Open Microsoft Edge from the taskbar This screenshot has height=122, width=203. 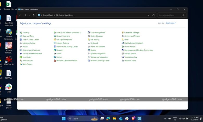click(x=108, y=119)
